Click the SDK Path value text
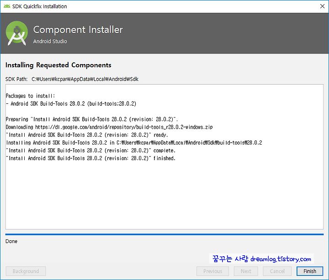 point(85,79)
